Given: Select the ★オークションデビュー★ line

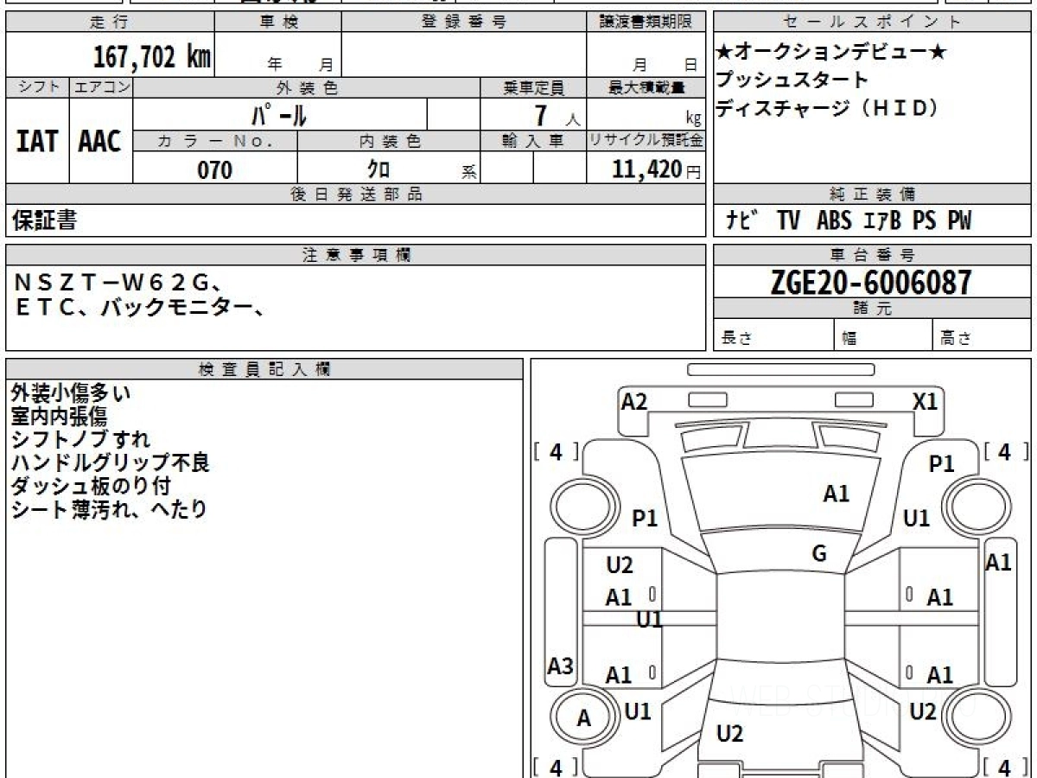Looking at the screenshot, I should tap(831, 53).
